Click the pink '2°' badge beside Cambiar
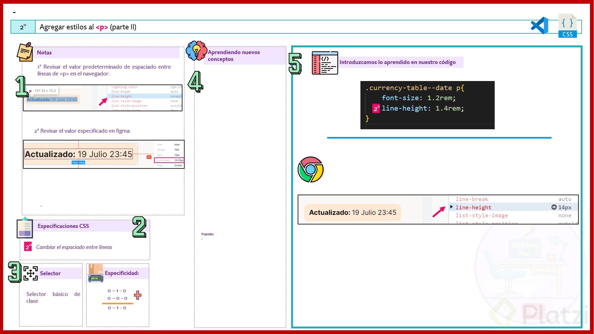 pos(28,246)
